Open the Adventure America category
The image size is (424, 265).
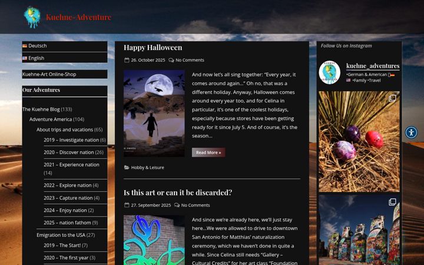pos(51,119)
